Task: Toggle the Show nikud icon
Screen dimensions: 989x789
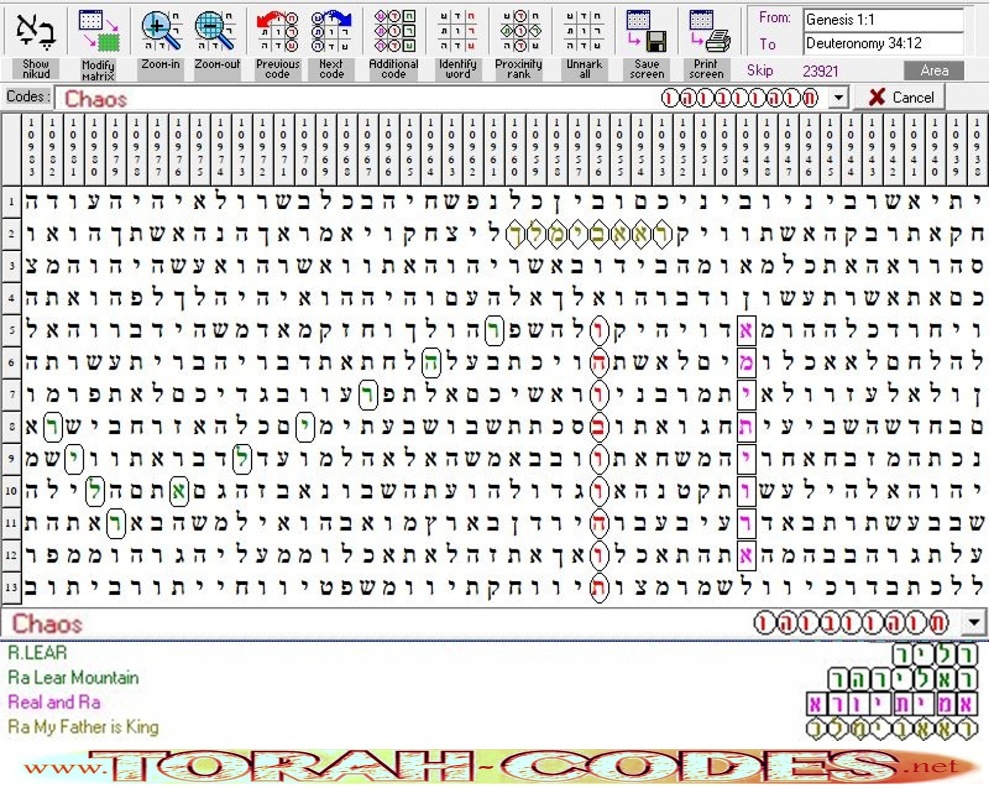Action: 35,31
